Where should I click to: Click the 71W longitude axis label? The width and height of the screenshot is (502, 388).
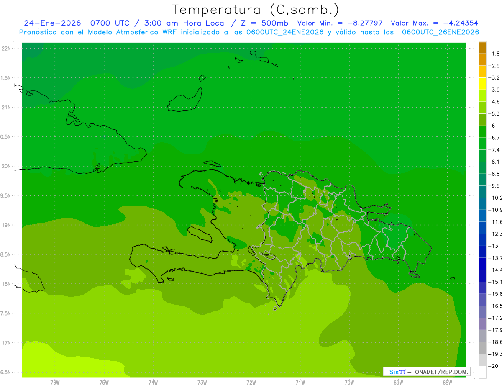(x=300, y=383)
